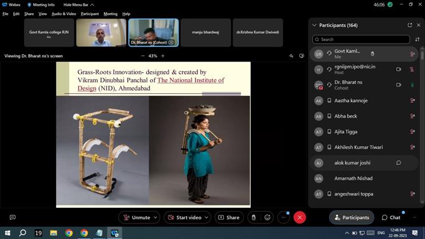Select dr.Krishna Kumar Dwivedi video tile
The height and width of the screenshot is (239, 425).
click(x=258, y=32)
